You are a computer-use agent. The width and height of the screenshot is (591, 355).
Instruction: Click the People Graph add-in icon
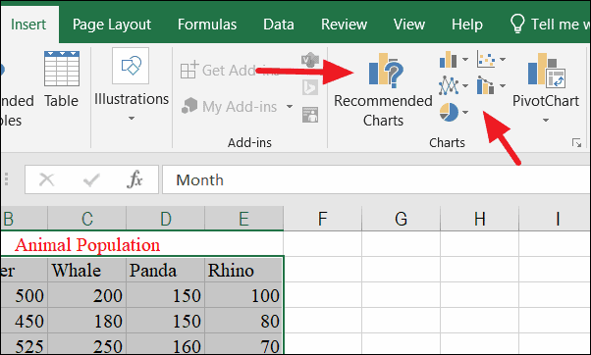pos(310,115)
